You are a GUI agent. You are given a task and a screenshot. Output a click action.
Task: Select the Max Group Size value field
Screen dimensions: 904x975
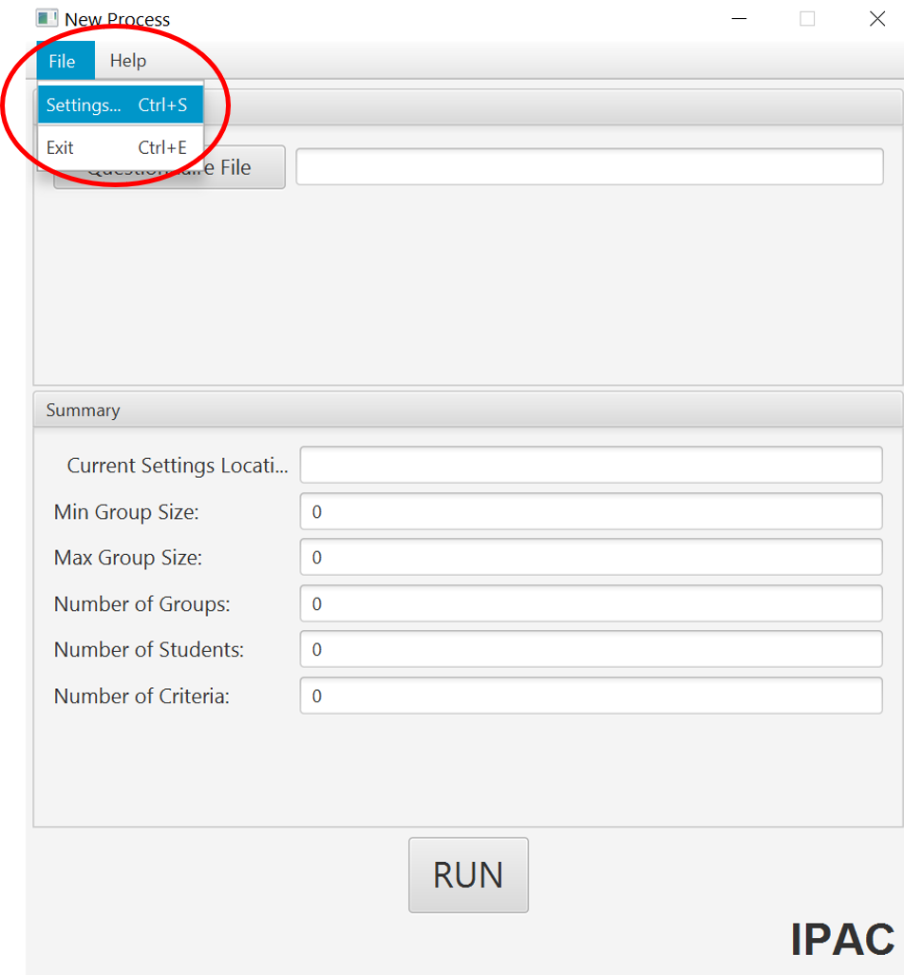589,557
